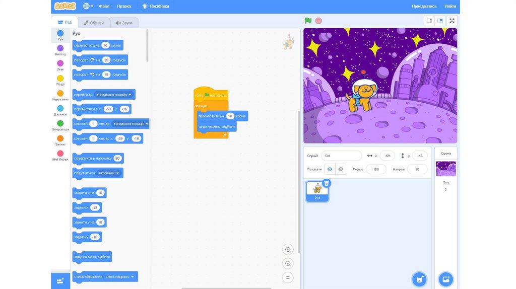Select the Звук blocks category
The height and width of the screenshot is (289, 516).
60,65
